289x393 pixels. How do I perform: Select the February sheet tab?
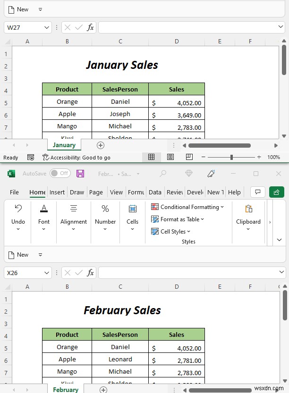click(65, 389)
